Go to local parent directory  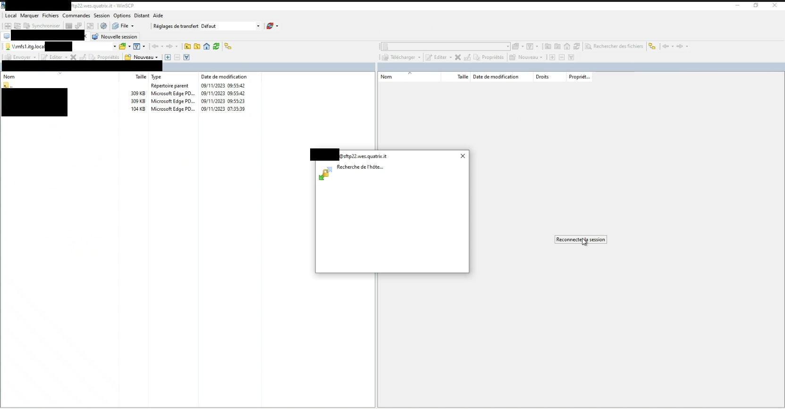(187, 46)
